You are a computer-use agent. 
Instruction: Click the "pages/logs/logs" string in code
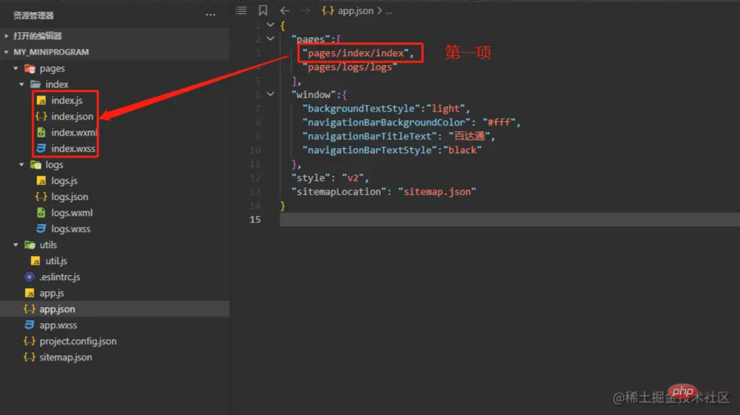coord(350,67)
